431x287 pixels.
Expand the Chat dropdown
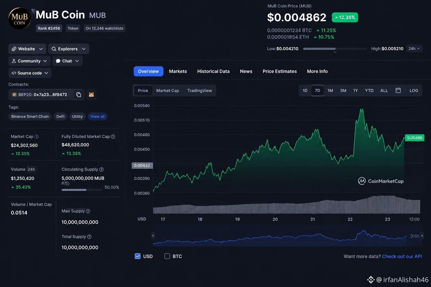[x=77, y=61]
